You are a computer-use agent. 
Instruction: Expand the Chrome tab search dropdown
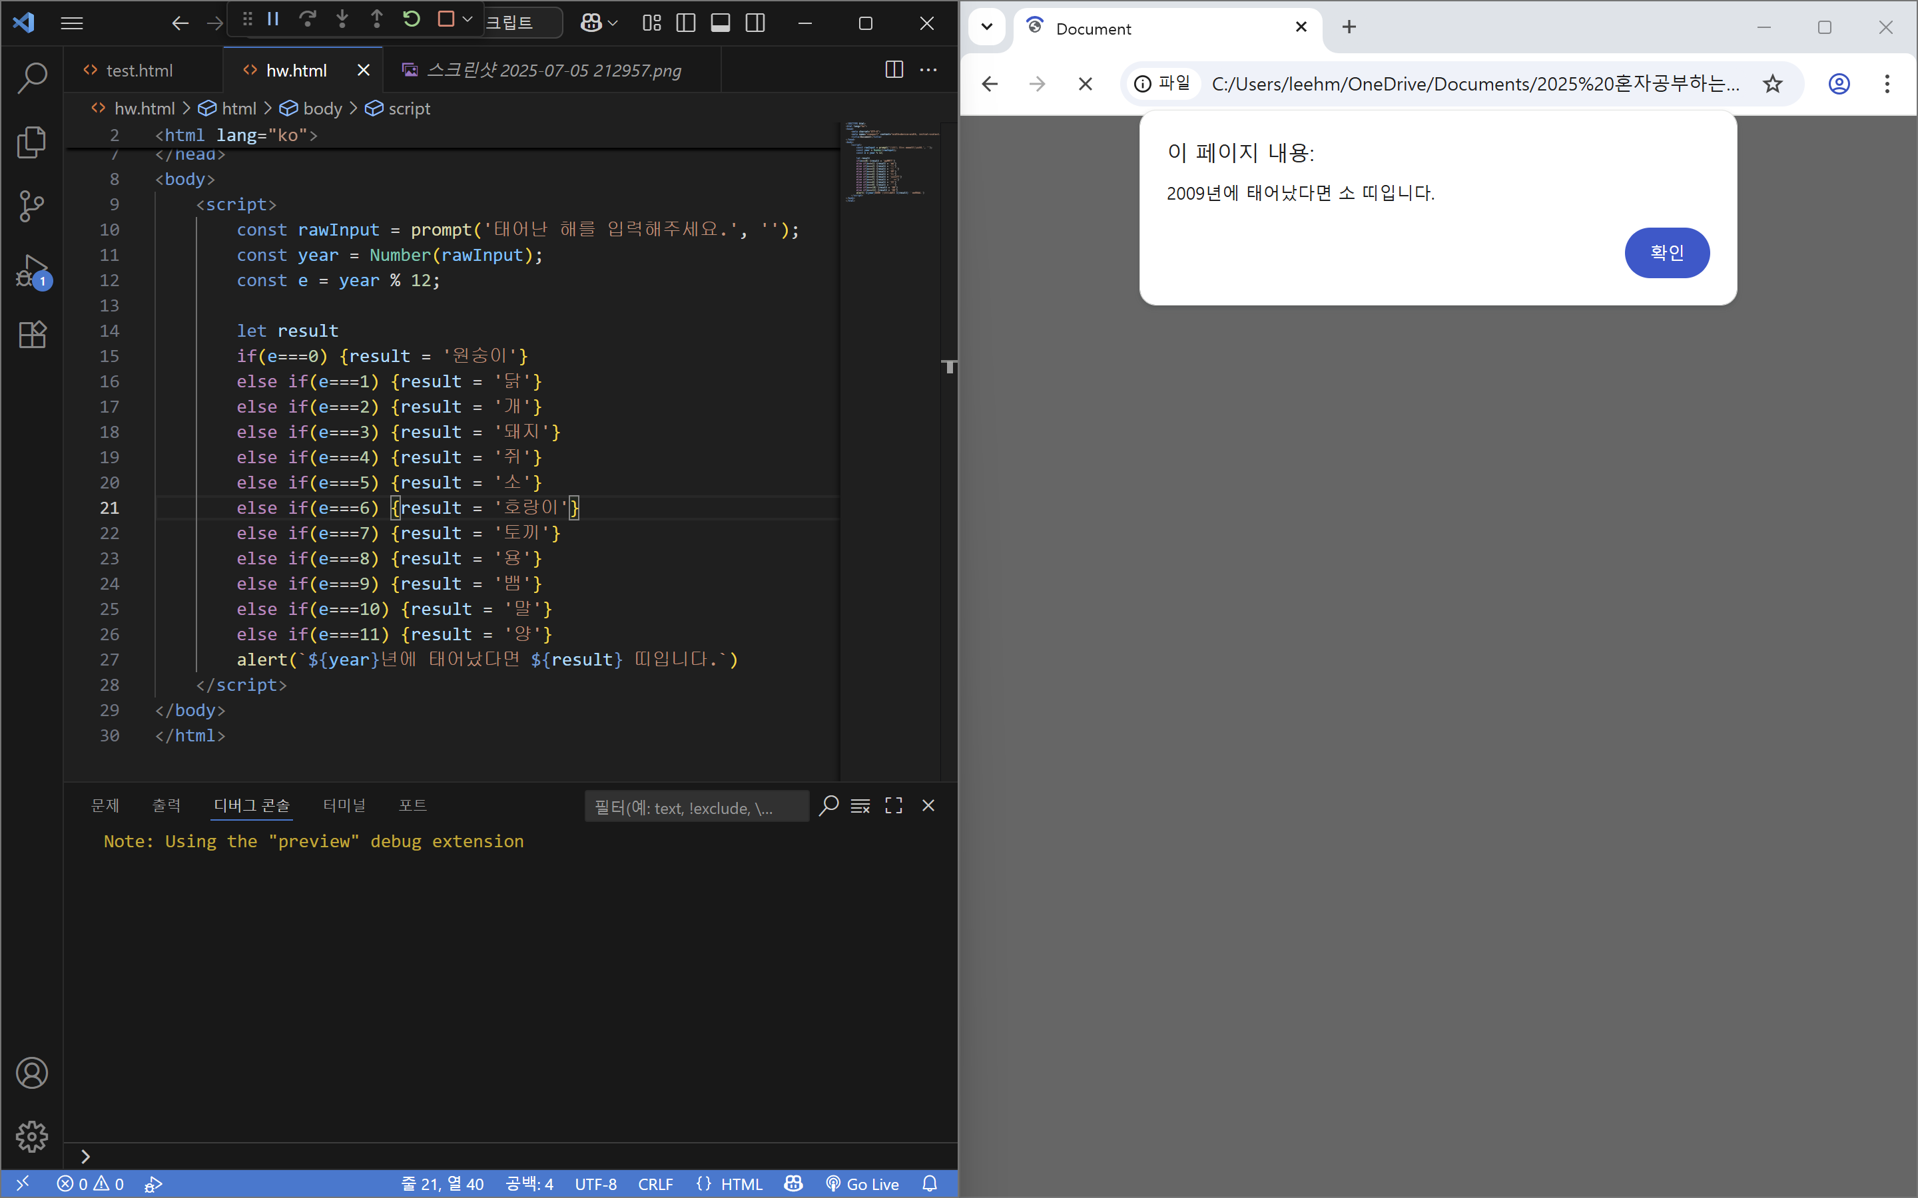pyautogui.click(x=987, y=27)
